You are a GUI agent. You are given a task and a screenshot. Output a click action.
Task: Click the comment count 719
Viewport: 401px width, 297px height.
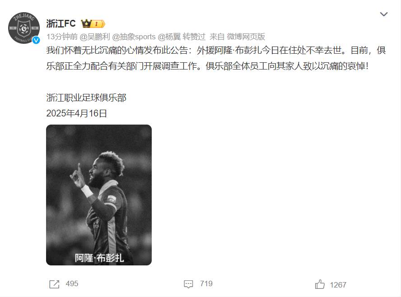(x=206, y=284)
